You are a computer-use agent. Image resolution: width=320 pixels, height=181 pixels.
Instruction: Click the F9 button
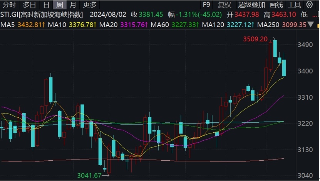[x=206, y=5]
